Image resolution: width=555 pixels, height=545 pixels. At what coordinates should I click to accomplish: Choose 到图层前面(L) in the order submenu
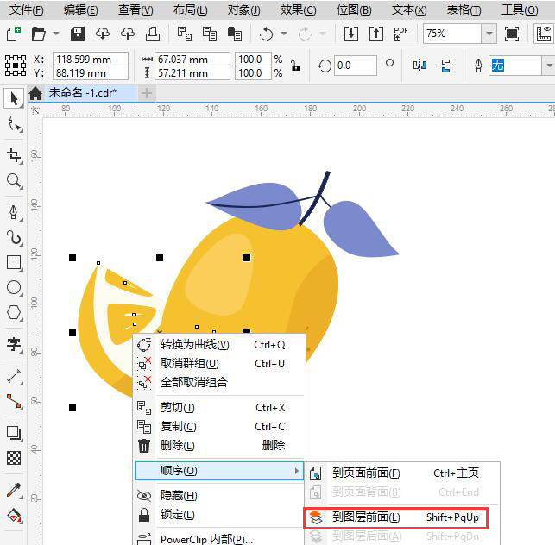395,517
